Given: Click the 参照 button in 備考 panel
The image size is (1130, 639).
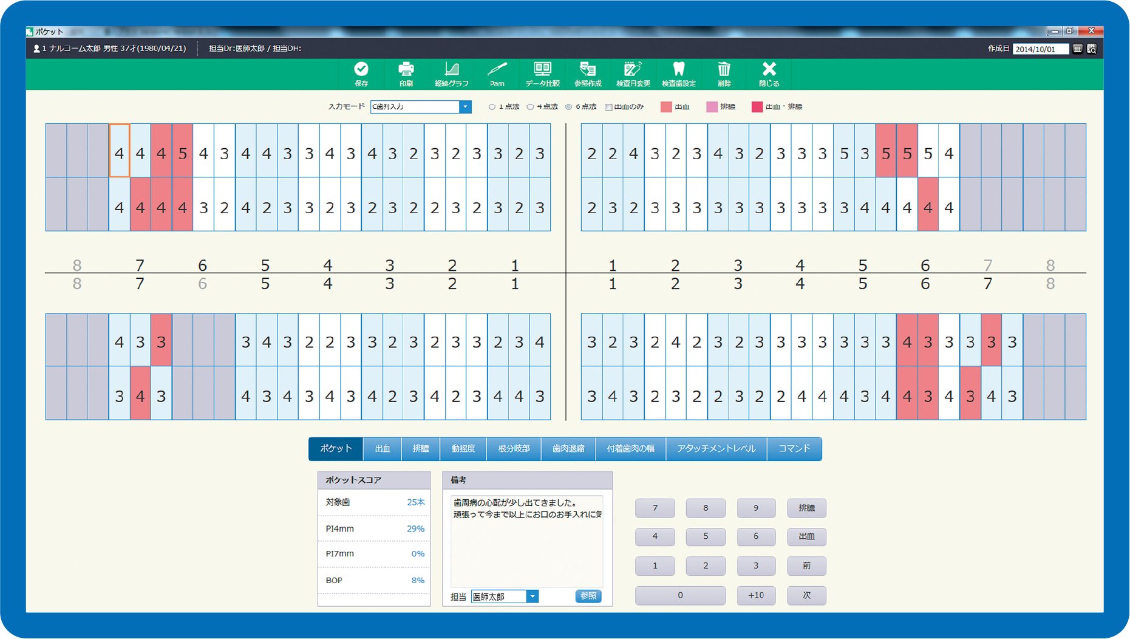Looking at the screenshot, I should click(588, 596).
